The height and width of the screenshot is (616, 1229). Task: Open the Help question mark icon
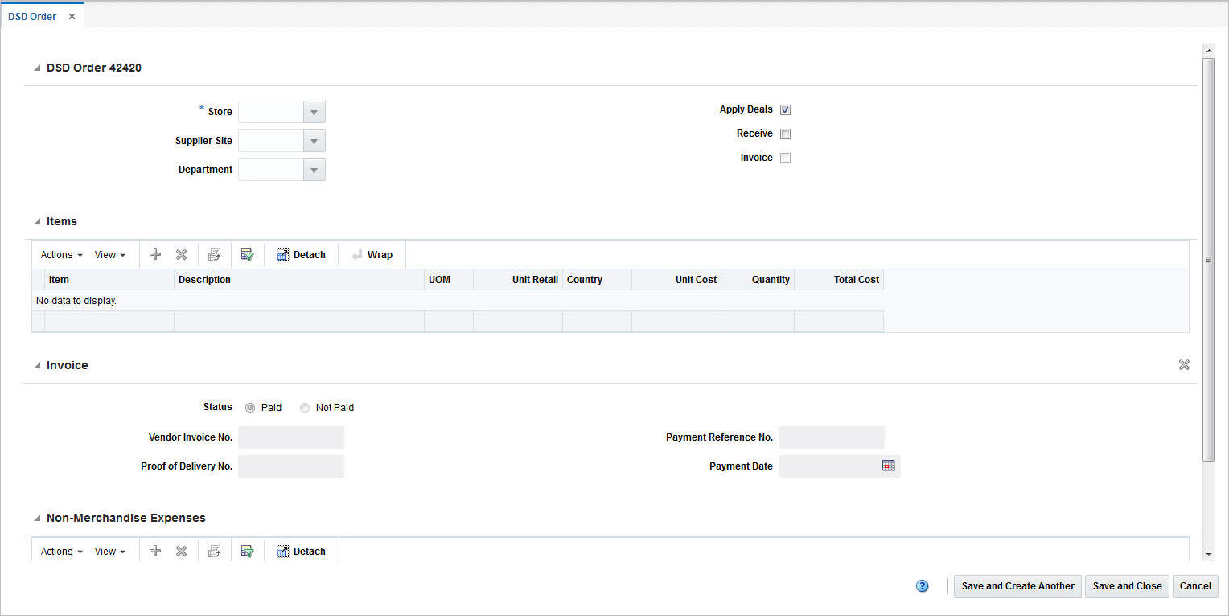[x=922, y=585]
